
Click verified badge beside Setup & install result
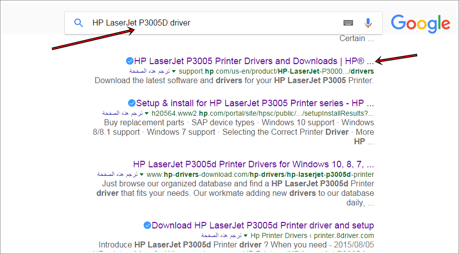click(x=132, y=103)
